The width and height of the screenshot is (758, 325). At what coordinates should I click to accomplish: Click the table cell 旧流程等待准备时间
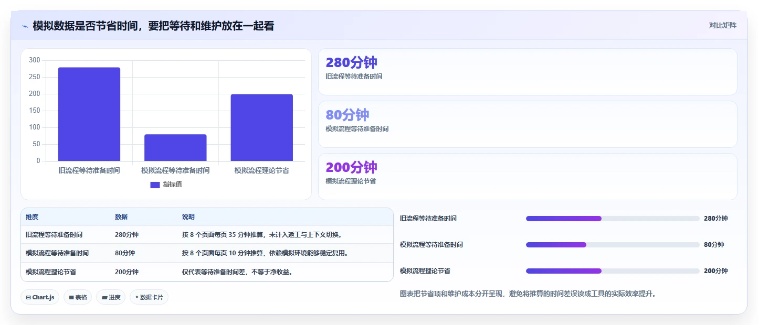click(54, 235)
